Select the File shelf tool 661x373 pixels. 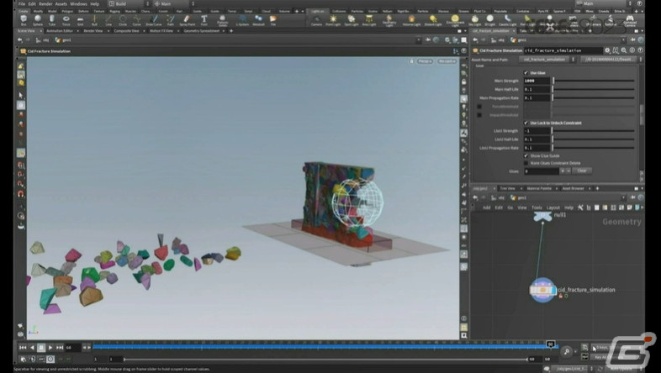[x=273, y=20]
